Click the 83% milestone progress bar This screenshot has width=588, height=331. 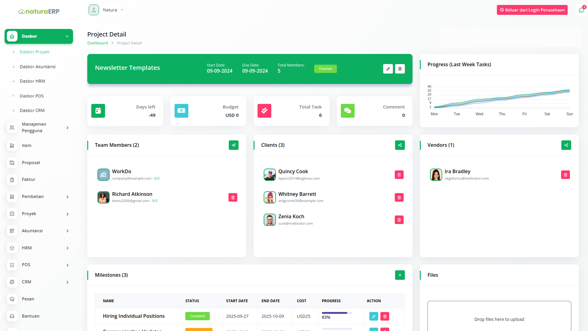337,313
